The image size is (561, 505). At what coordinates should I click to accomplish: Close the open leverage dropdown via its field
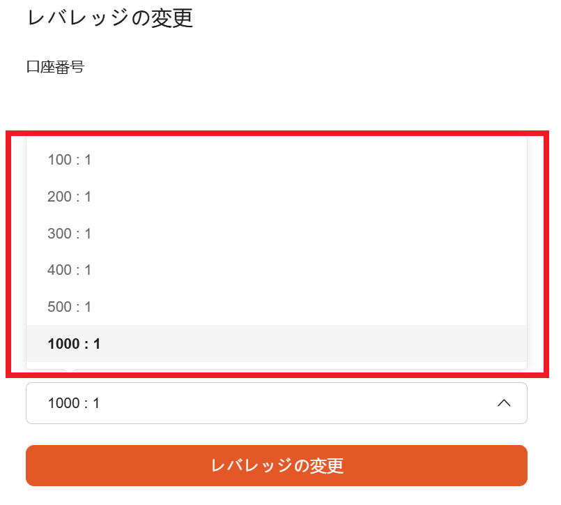276,403
